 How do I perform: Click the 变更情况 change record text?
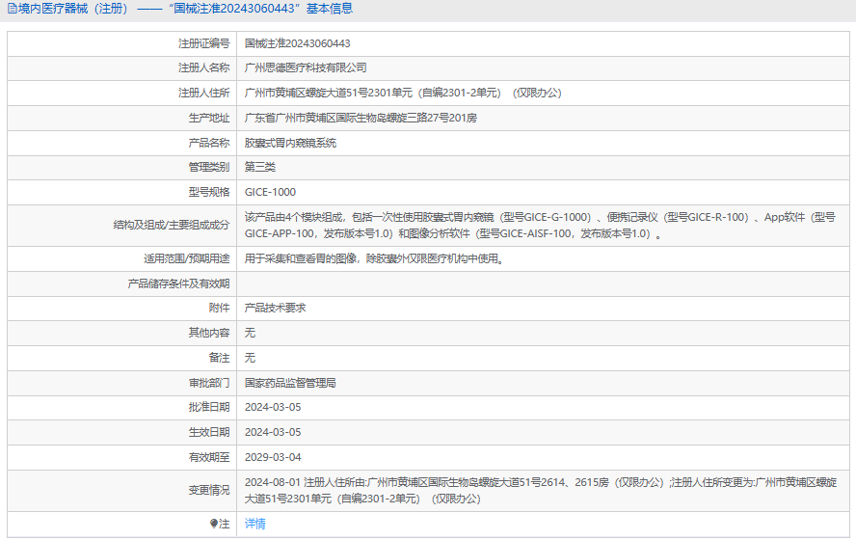click(x=540, y=490)
